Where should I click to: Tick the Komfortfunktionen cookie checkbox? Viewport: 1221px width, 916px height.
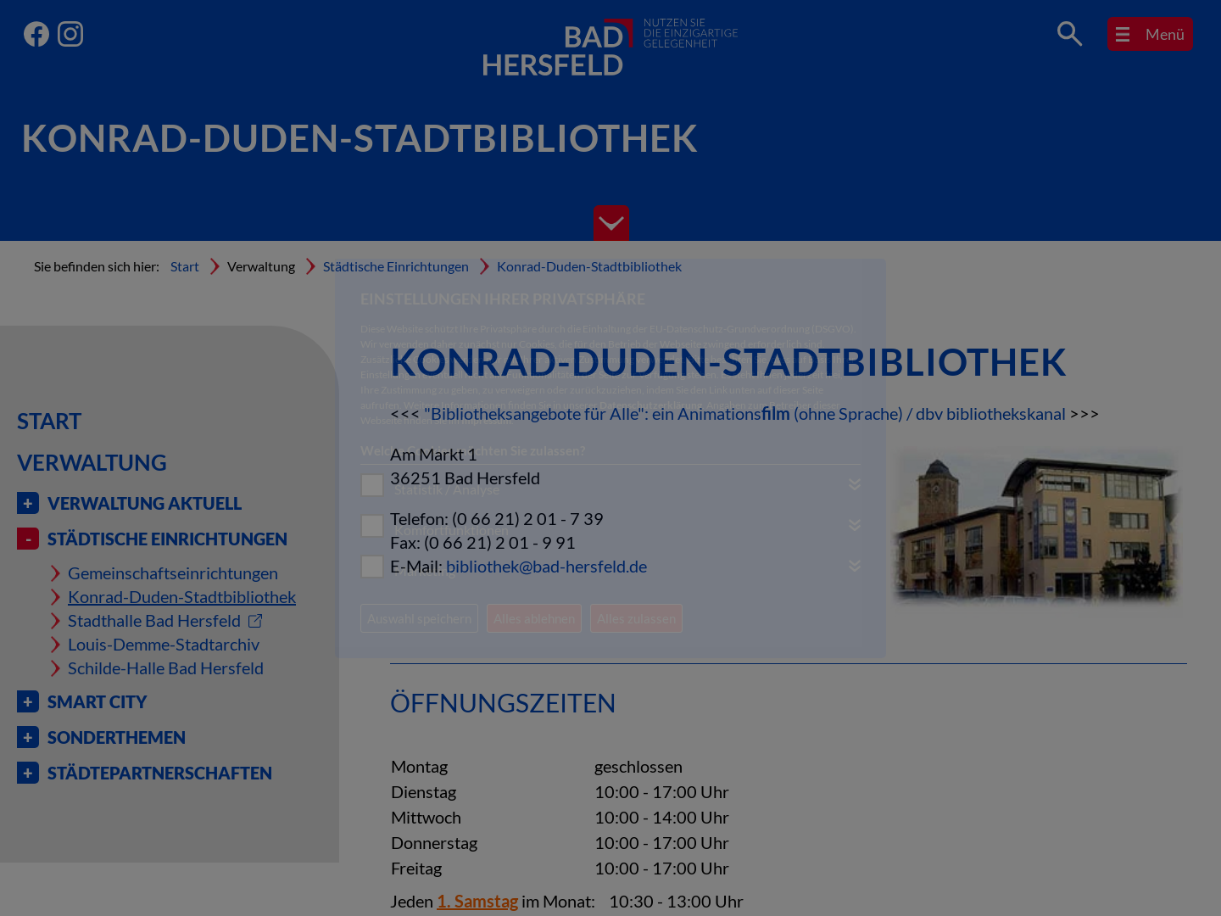pyautogui.click(x=372, y=526)
